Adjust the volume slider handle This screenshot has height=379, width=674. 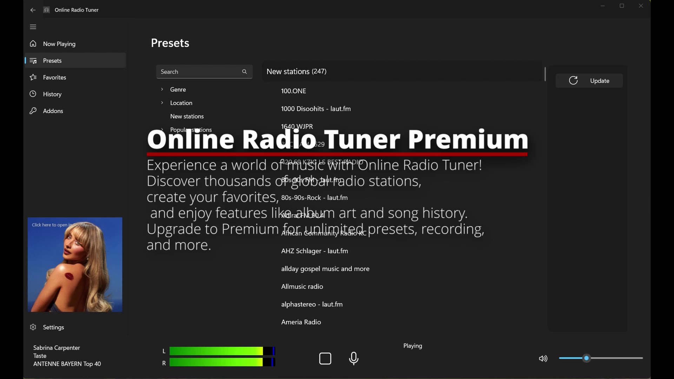586,358
